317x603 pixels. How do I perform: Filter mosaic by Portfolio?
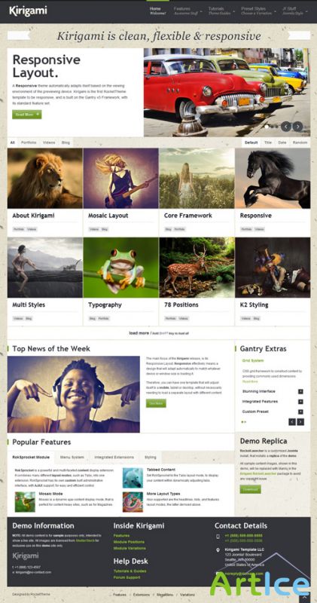(29, 142)
